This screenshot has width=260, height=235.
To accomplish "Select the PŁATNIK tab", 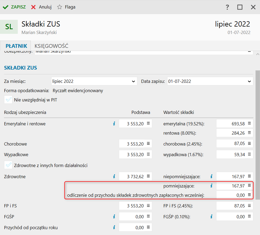I will (x=16, y=45).
